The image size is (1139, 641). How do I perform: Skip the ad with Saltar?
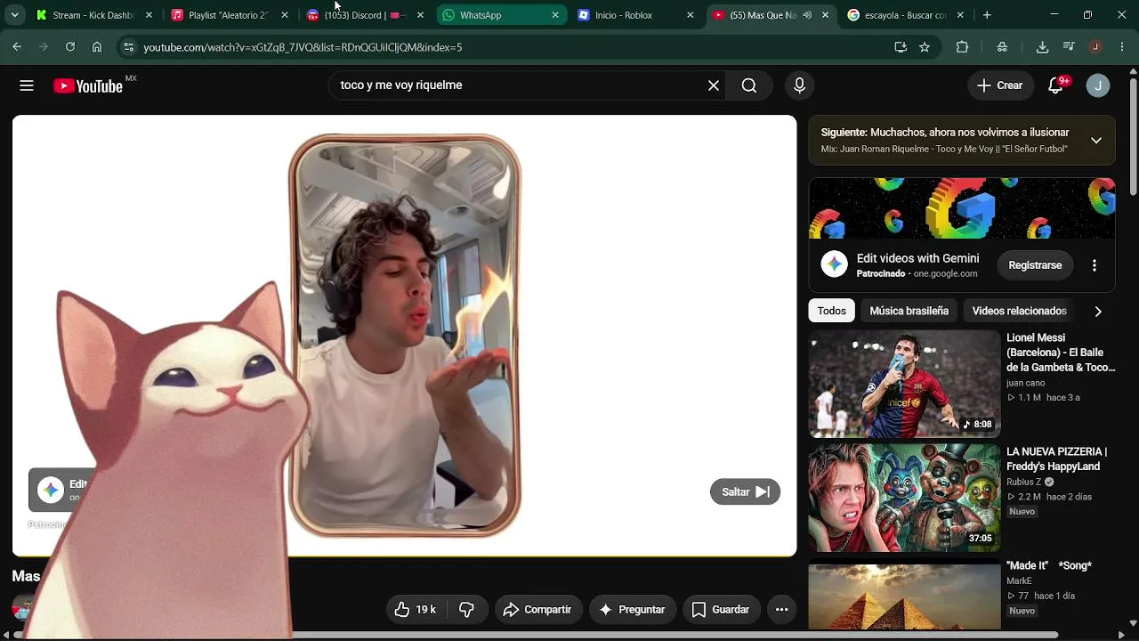[745, 492]
